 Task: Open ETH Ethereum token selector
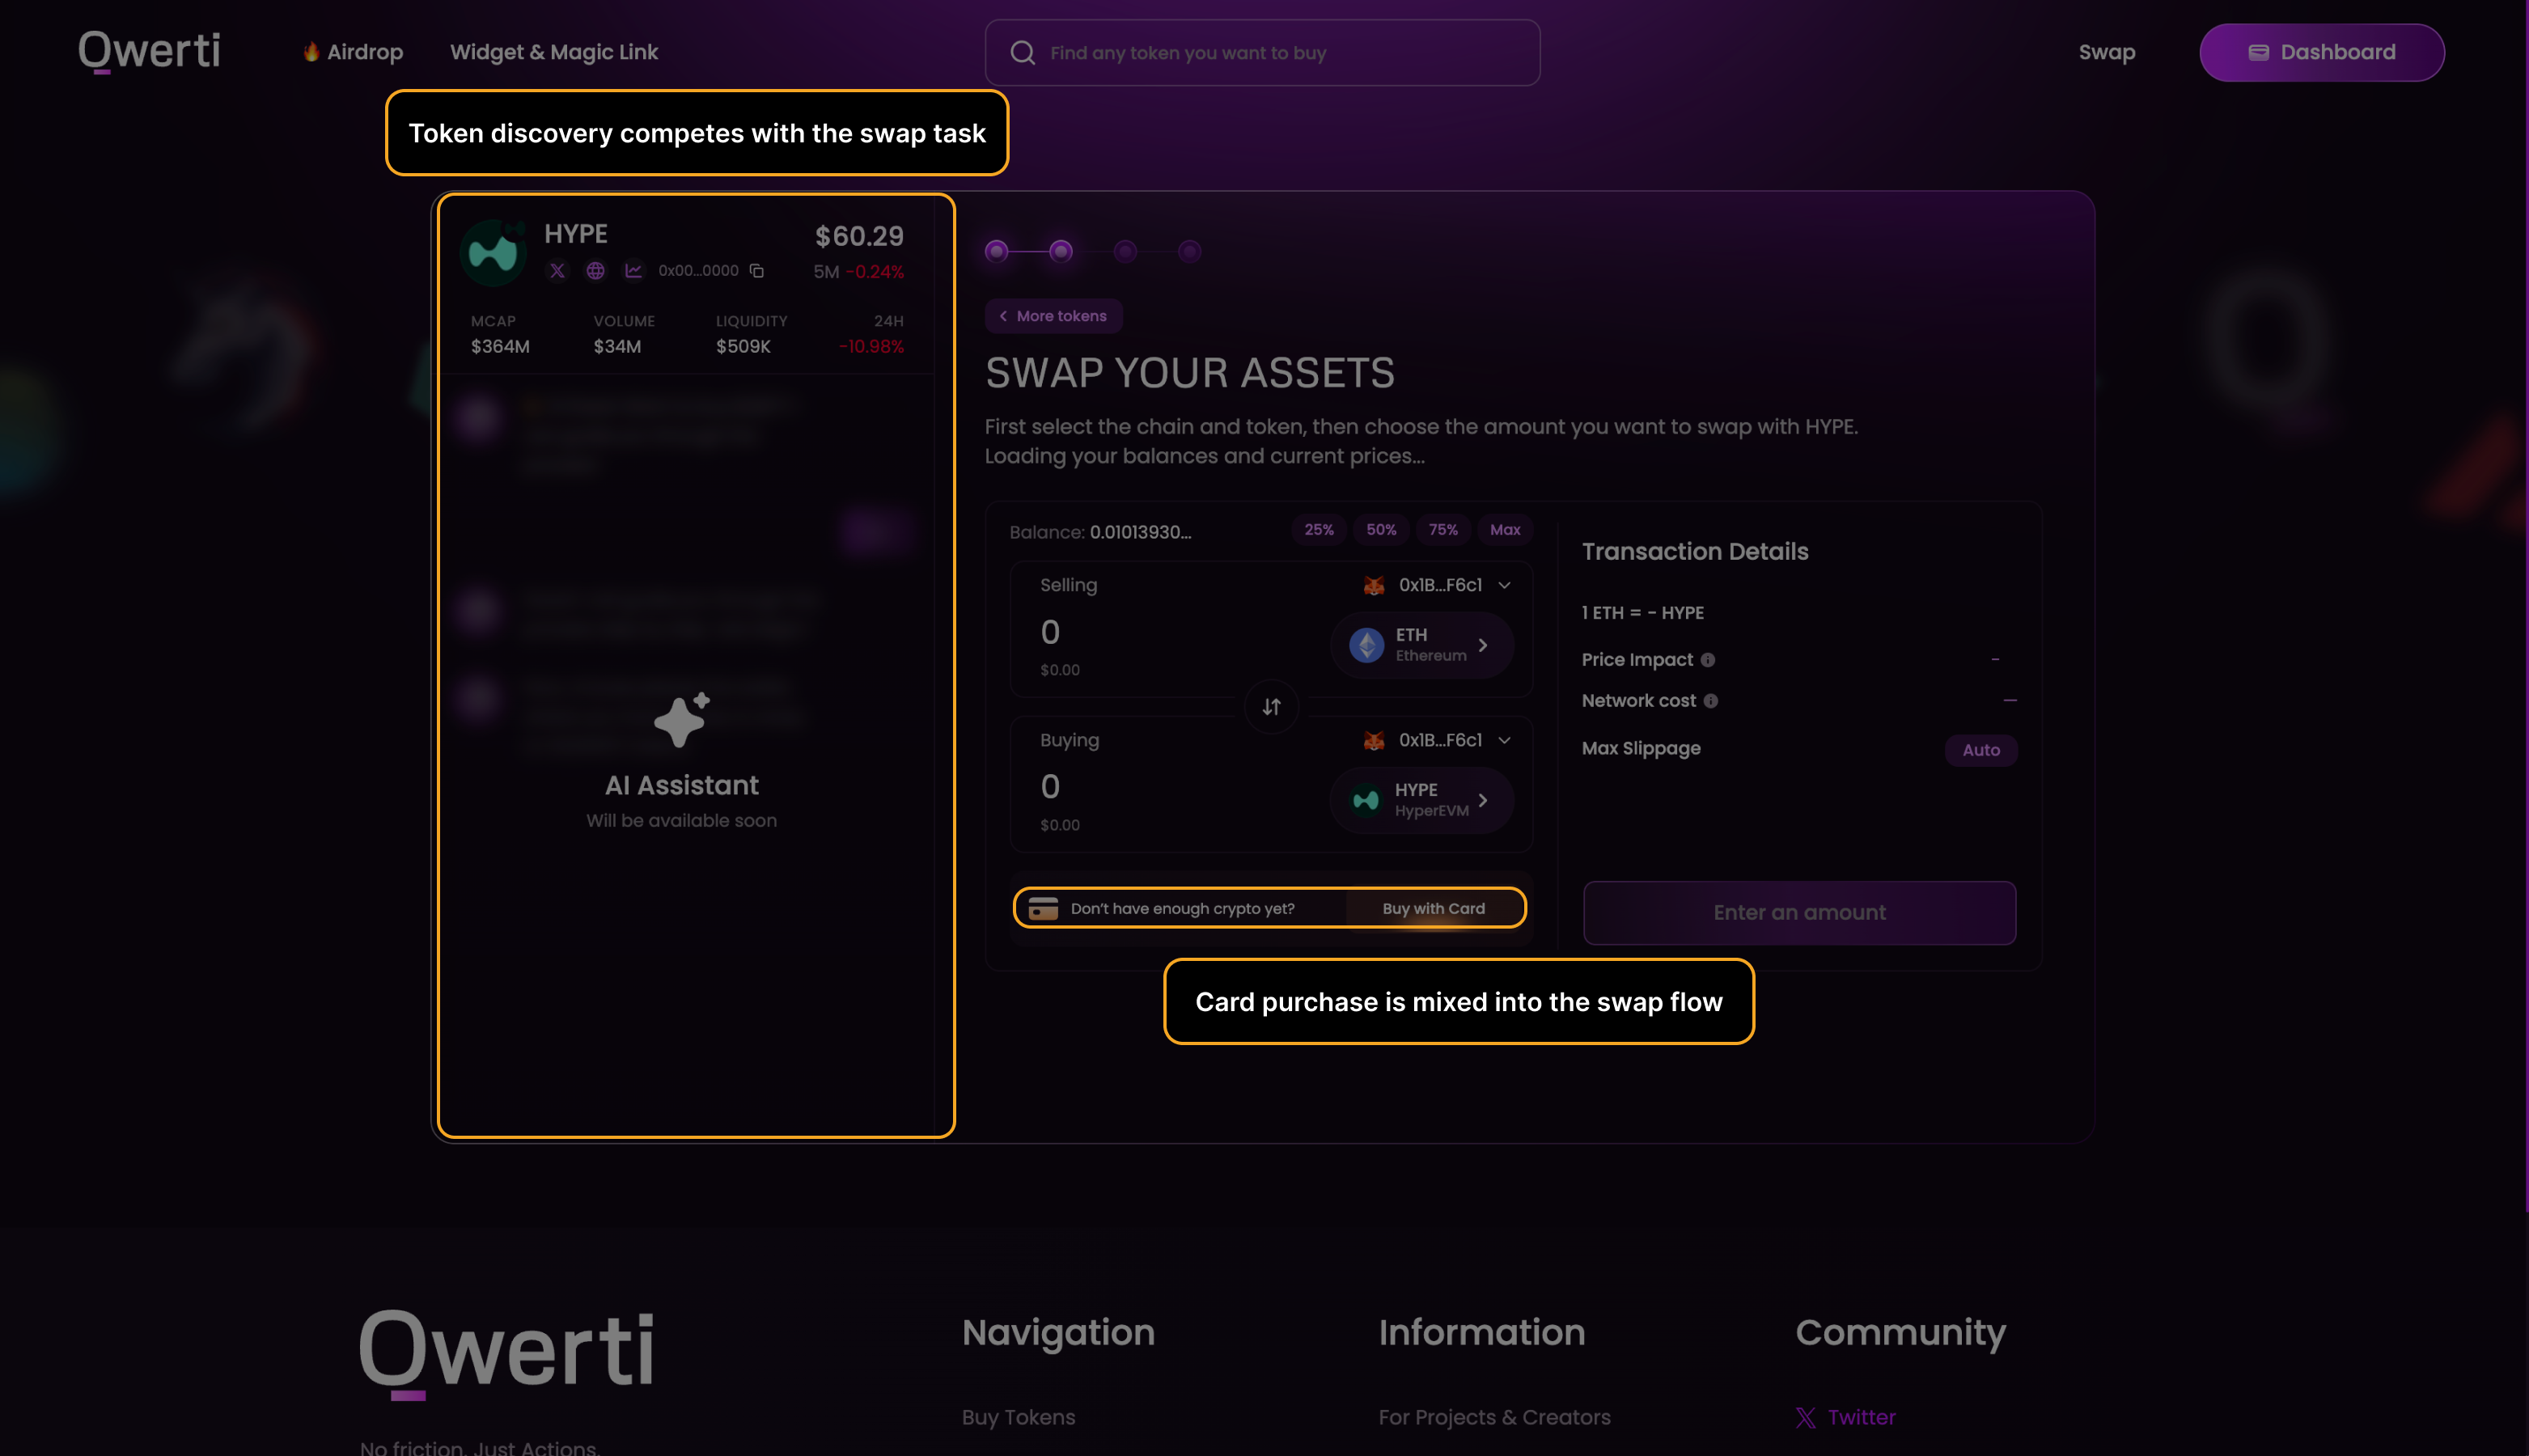pos(1421,645)
